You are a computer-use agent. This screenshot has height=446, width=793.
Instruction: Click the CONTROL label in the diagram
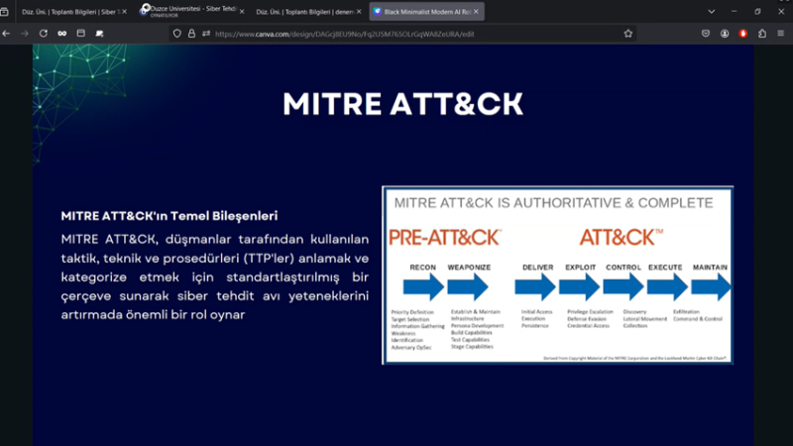tap(623, 267)
